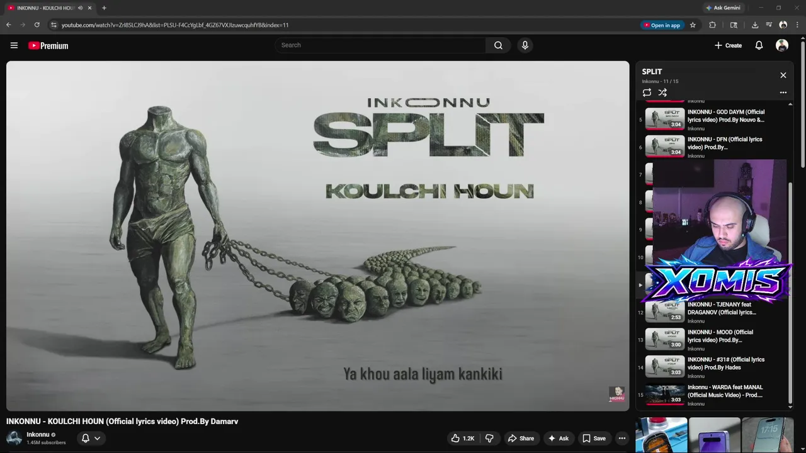Open the Inkonnu channel name link below the video
The height and width of the screenshot is (453, 806).
38,435
